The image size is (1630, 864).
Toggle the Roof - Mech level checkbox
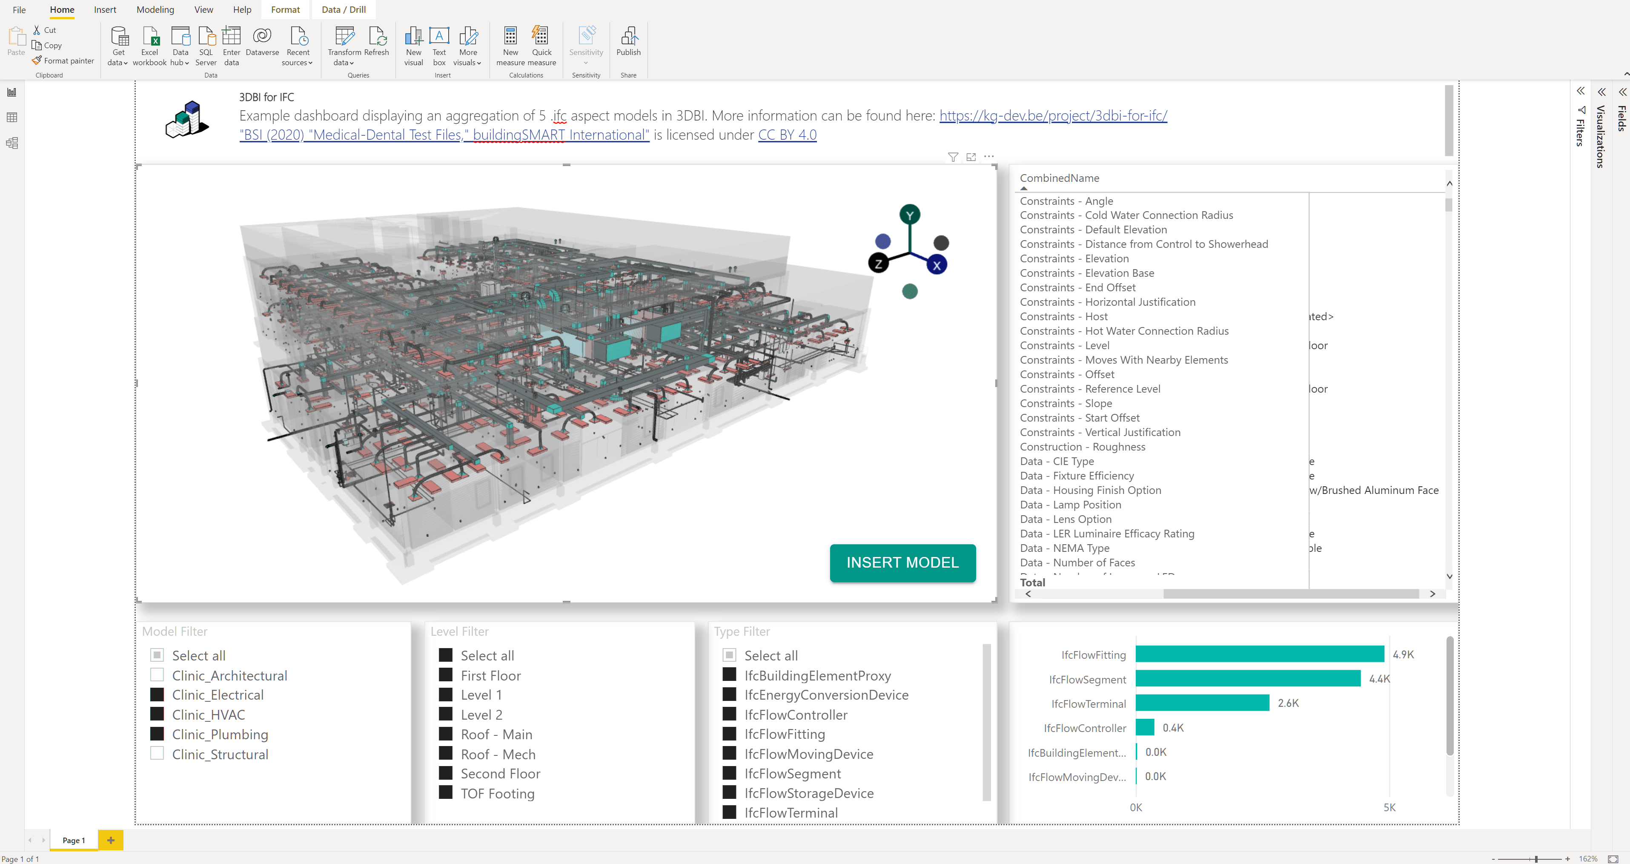pyautogui.click(x=445, y=753)
